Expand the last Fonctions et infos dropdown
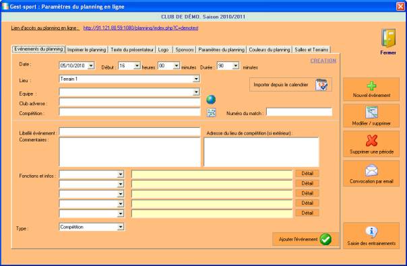Image resolution: width=407 pixels, height=266 pixels. 121,214
